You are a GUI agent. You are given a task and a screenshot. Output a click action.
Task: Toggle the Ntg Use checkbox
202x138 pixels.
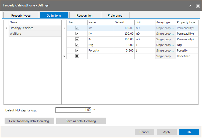click(77, 45)
